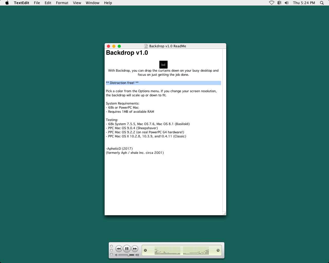The height and width of the screenshot is (263, 329).
Task: Click the document proxy icon in title bar
Action: point(146,46)
